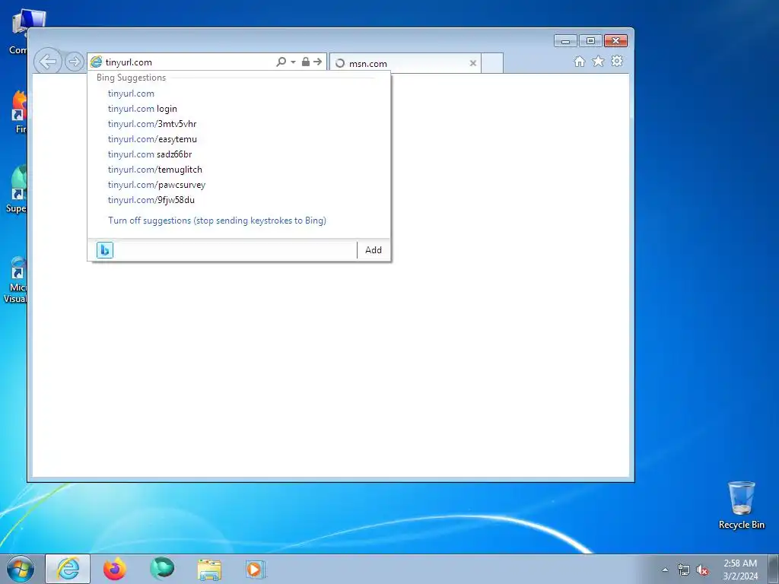Expand the address bar autocomplete dropdown arrow
The height and width of the screenshot is (584, 779).
(293, 62)
